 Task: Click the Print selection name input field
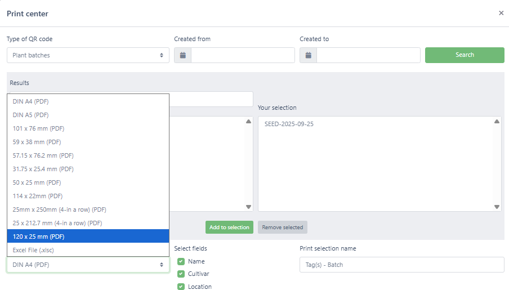click(x=401, y=265)
